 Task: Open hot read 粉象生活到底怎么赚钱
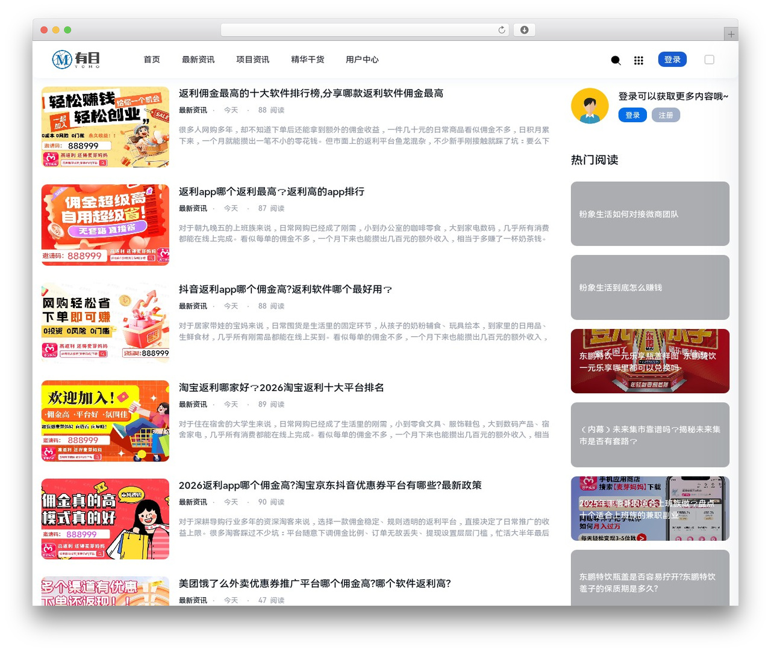pos(650,288)
